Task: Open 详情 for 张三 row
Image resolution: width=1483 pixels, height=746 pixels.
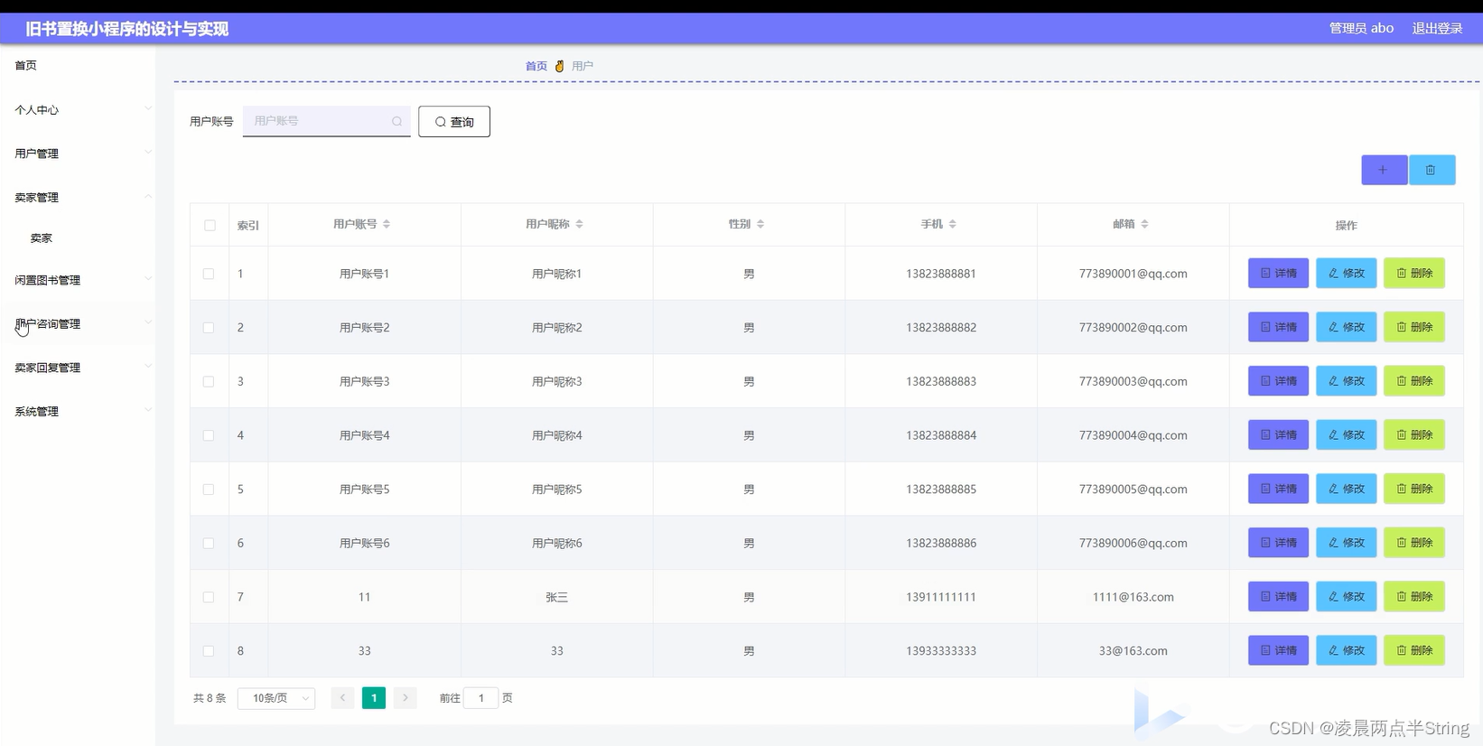Action: [x=1278, y=596]
